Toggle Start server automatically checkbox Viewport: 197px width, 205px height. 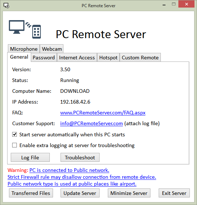(x=14, y=135)
